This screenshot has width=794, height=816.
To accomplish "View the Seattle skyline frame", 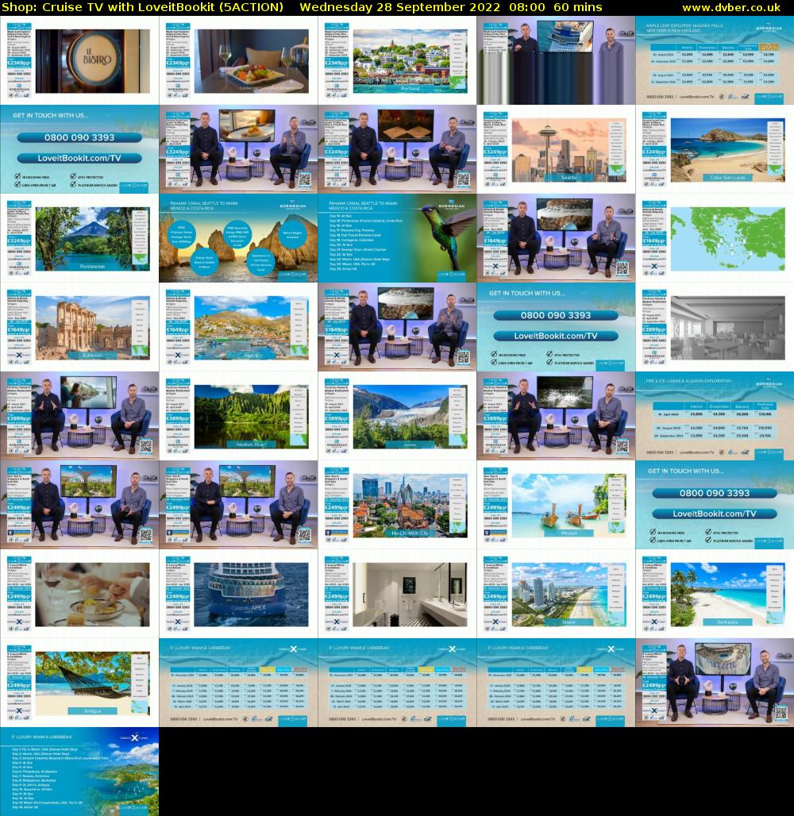I will (556, 149).
